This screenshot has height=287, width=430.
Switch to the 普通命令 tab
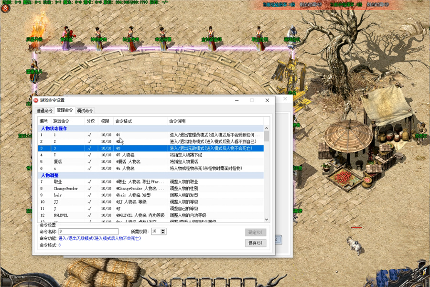(45, 110)
